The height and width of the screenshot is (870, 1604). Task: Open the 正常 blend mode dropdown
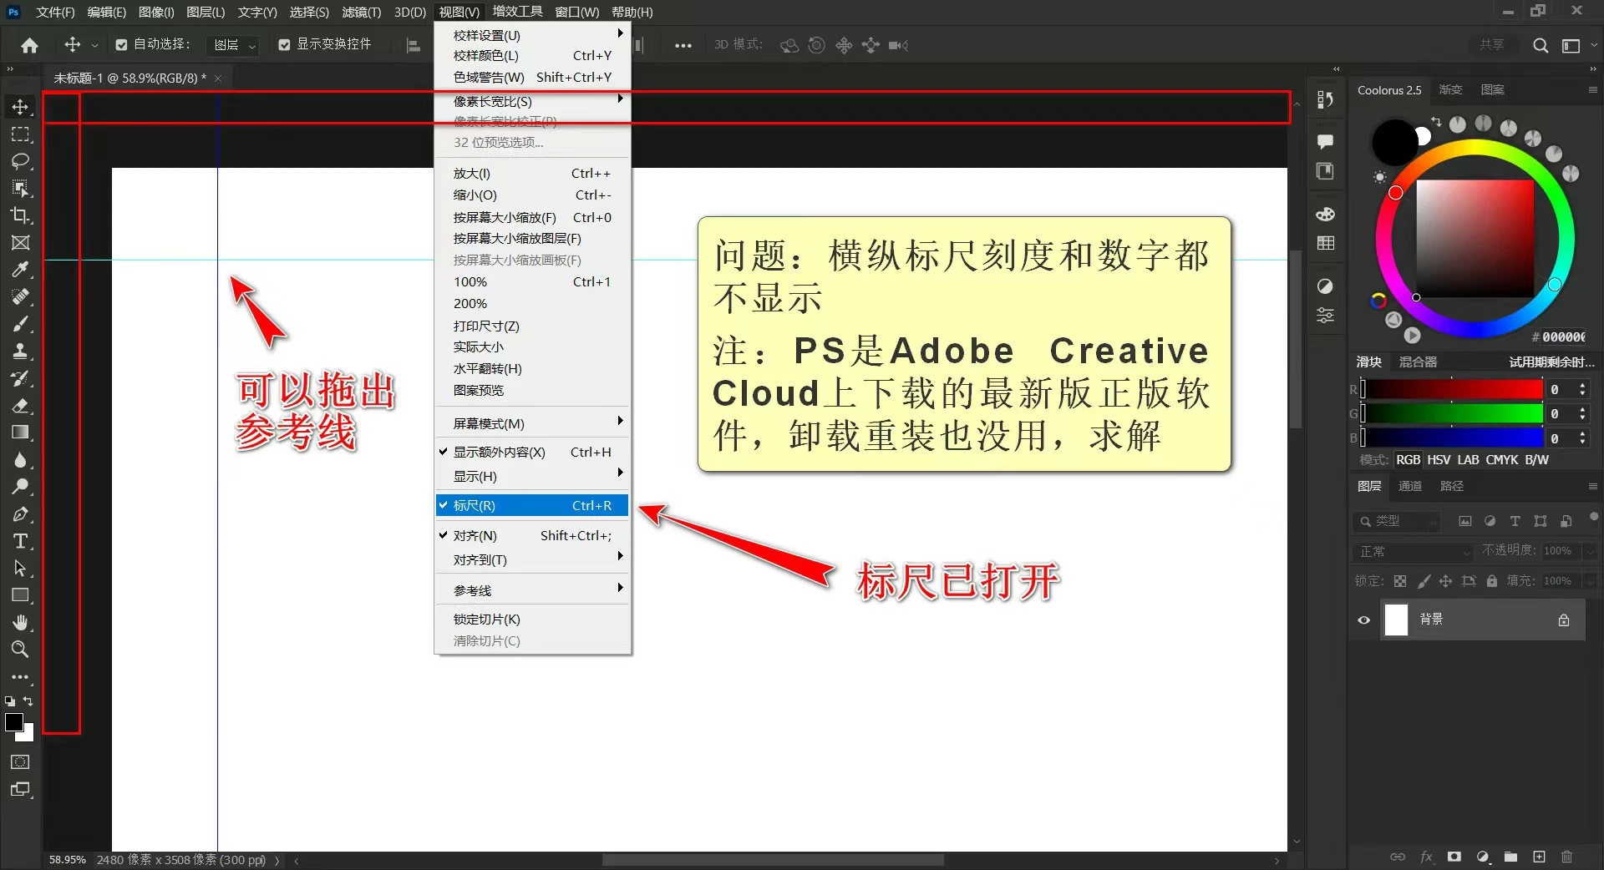click(1414, 551)
